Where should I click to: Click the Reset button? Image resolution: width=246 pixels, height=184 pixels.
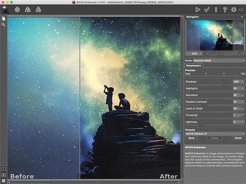(x=238, y=138)
